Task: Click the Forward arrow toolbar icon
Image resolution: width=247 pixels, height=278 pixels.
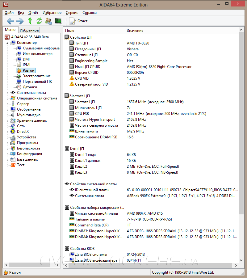Action: pyautogui.click(x=20, y=21)
